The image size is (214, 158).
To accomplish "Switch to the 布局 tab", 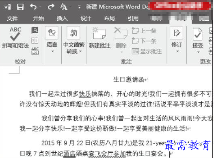I will click(x=110, y=18).
